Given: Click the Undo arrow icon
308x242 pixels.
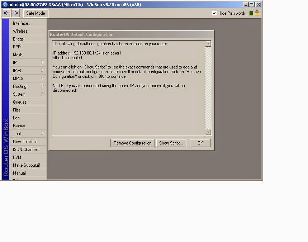Looking at the screenshot, I should (x=6, y=13).
